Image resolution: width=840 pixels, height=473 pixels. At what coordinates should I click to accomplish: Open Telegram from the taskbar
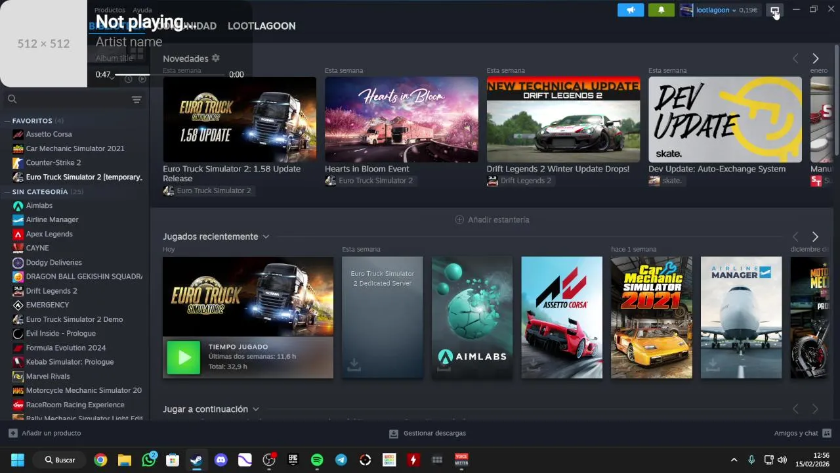click(341, 460)
